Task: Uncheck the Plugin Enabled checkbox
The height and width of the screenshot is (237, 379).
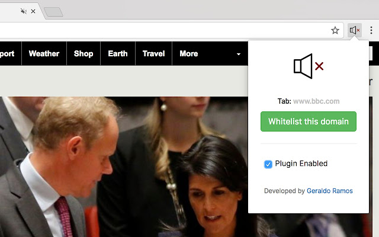Action: tap(268, 164)
